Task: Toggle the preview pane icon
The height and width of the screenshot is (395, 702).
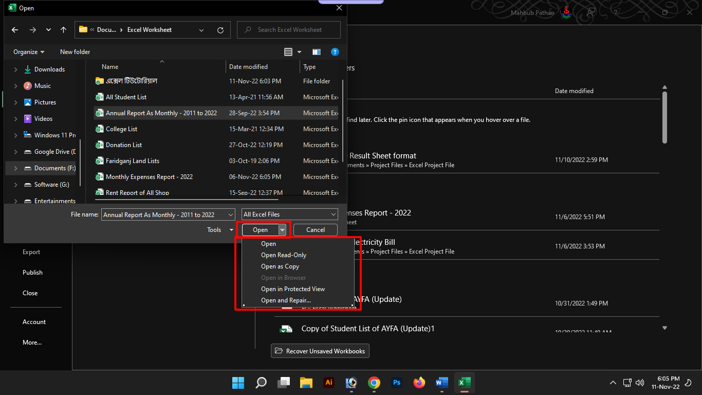Action: tap(317, 52)
